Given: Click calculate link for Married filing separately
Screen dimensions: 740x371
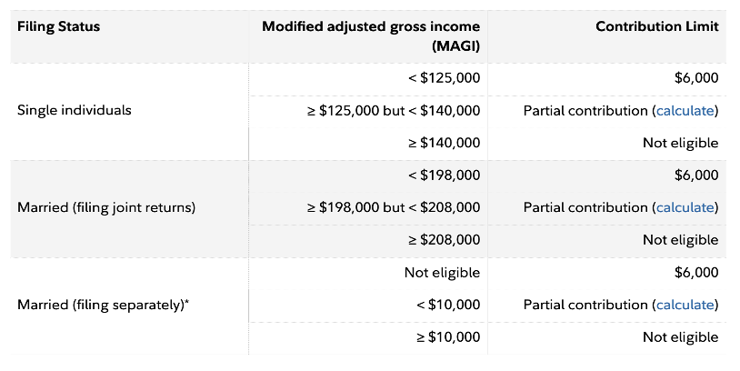Looking at the screenshot, I should (x=685, y=305).
